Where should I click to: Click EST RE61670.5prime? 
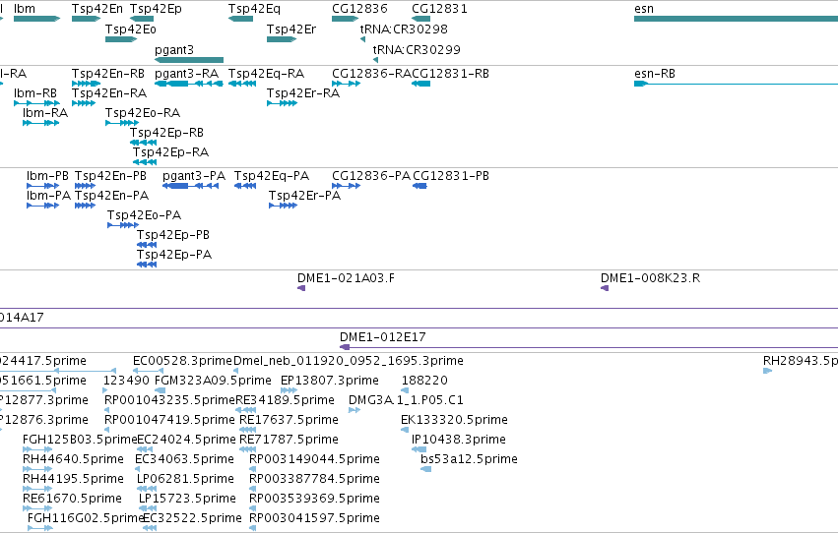37,508
